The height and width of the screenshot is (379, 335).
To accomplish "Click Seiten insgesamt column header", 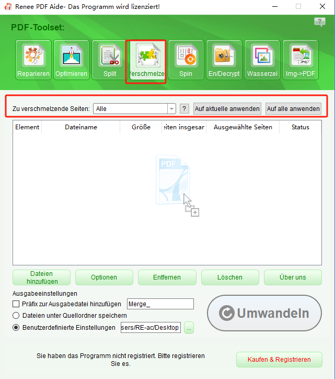I will (184, 127).
